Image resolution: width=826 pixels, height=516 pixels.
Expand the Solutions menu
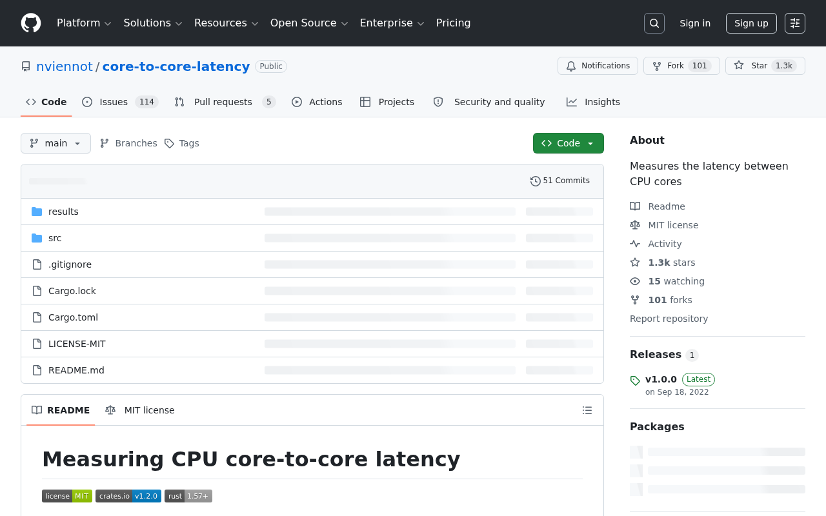click(153, 23)
